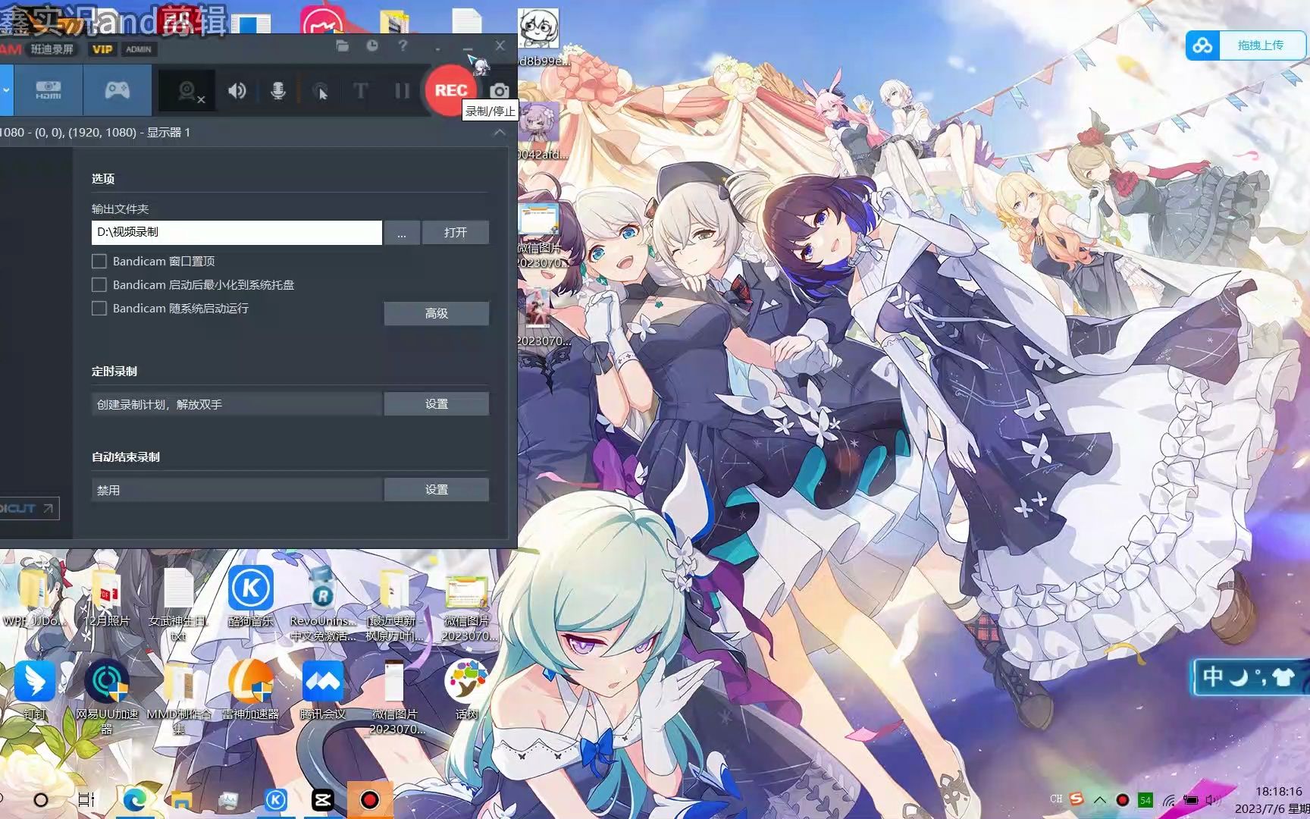Click 设置 button for 自动结束录制
This screenshot has height=819, width=1310.
(436, 490)
